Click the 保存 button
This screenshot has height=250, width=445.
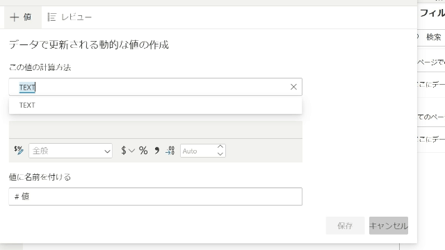click(345, 226)
